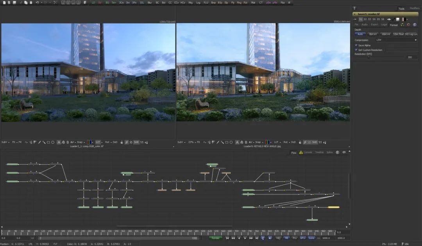This screenshot has width=422, height=246.
Task: Open the info icon tab in Saver panel
Action: [415, 25]
